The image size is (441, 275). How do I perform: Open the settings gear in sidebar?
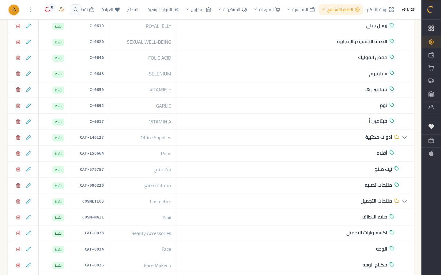[431, 42]
